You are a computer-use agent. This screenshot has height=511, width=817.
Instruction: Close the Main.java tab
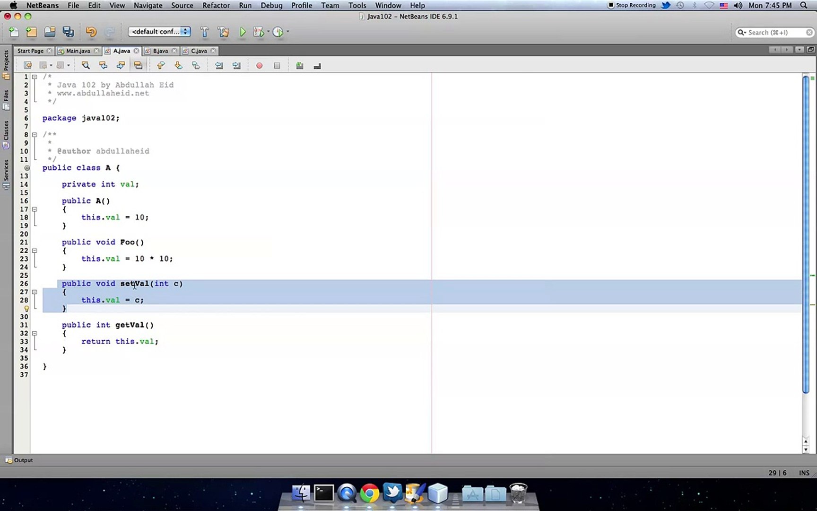(96, 51)
